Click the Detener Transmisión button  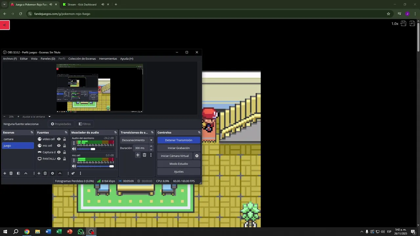coord(178,140)
